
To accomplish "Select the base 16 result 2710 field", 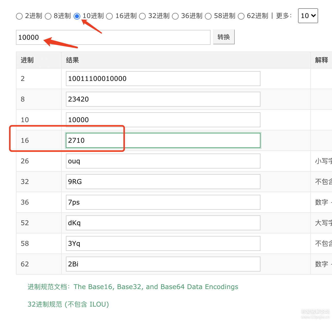I will pos(163,140).
